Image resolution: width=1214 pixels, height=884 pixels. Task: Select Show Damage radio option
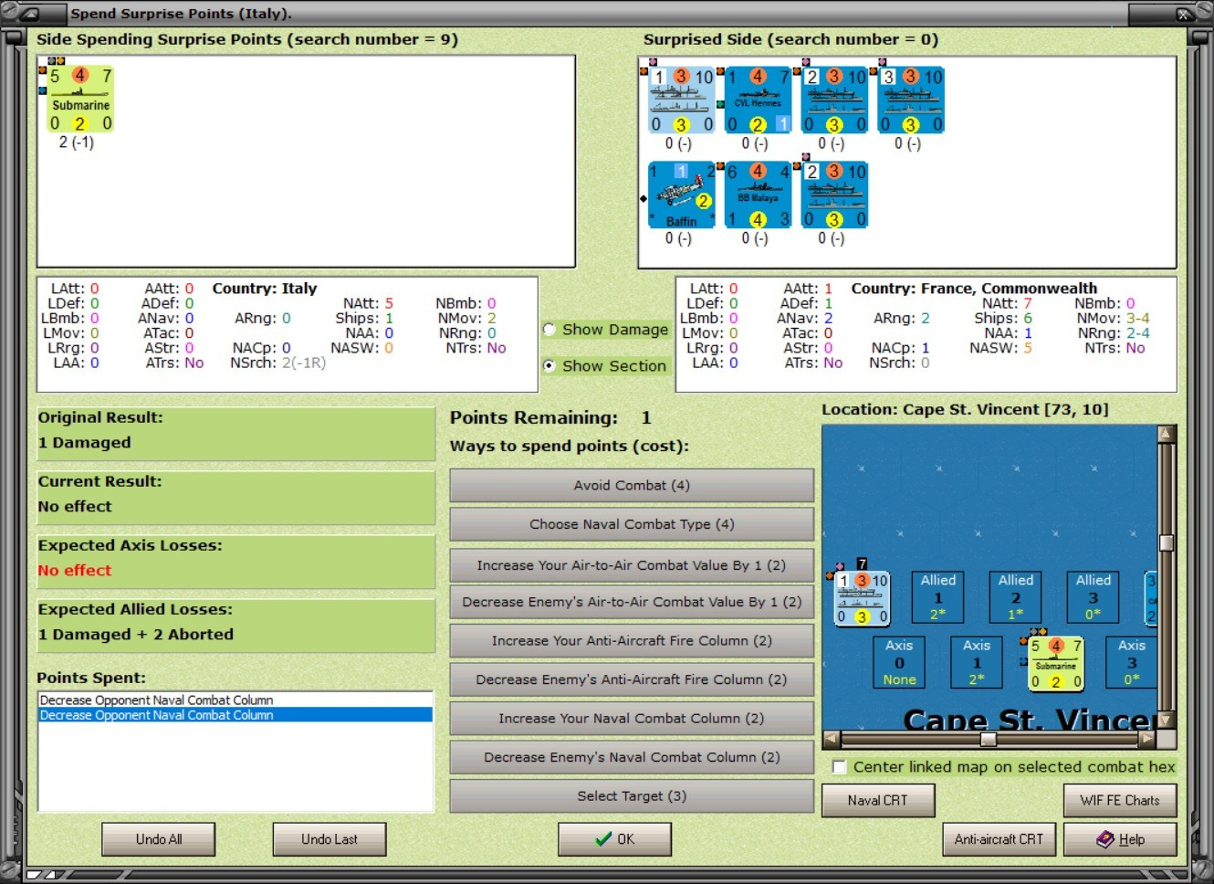click(549, 330)
